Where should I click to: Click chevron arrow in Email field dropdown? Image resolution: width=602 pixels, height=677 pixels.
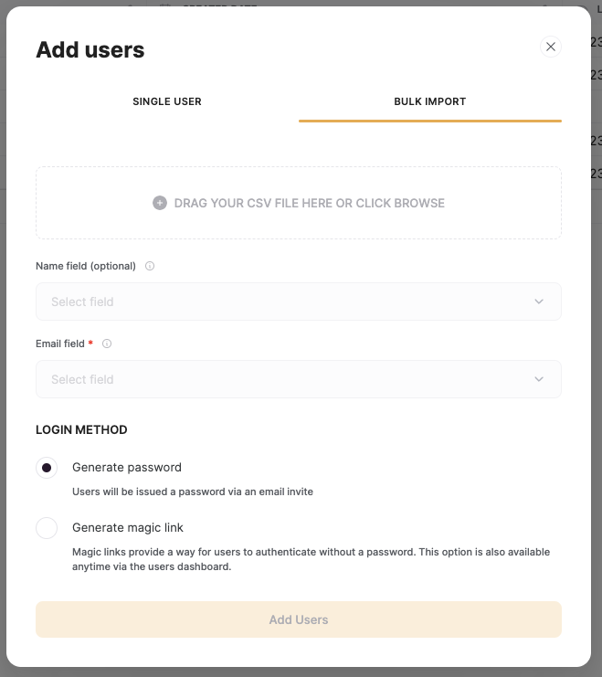[x=539, y=379]
